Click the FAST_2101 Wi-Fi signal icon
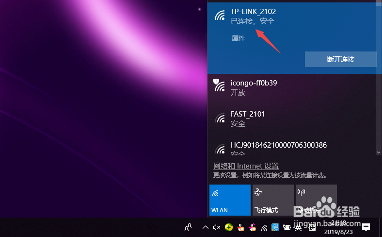Image resolution: width=382 pixels, height=237 pixels. coord(220,118)
